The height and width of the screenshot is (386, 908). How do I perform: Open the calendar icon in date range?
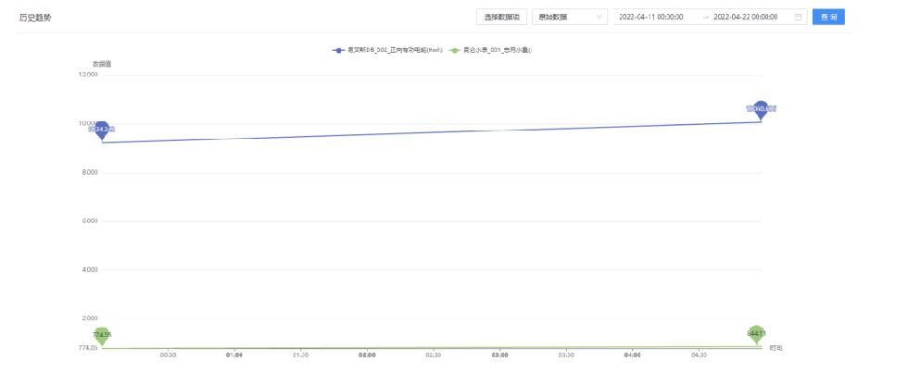(798, 17)
